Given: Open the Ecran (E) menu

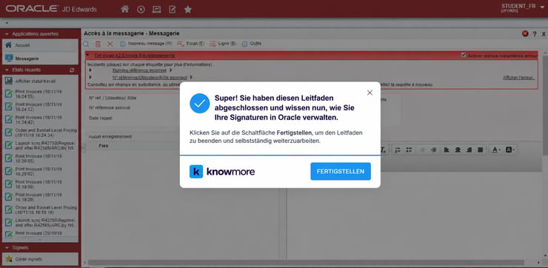Looking at the screenshot, I should [191, 44].
